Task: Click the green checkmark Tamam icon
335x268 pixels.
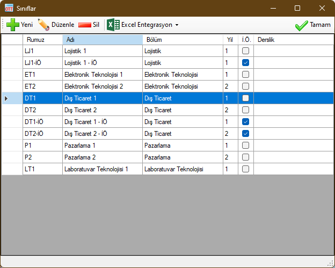Action: (x=301, y=25)
